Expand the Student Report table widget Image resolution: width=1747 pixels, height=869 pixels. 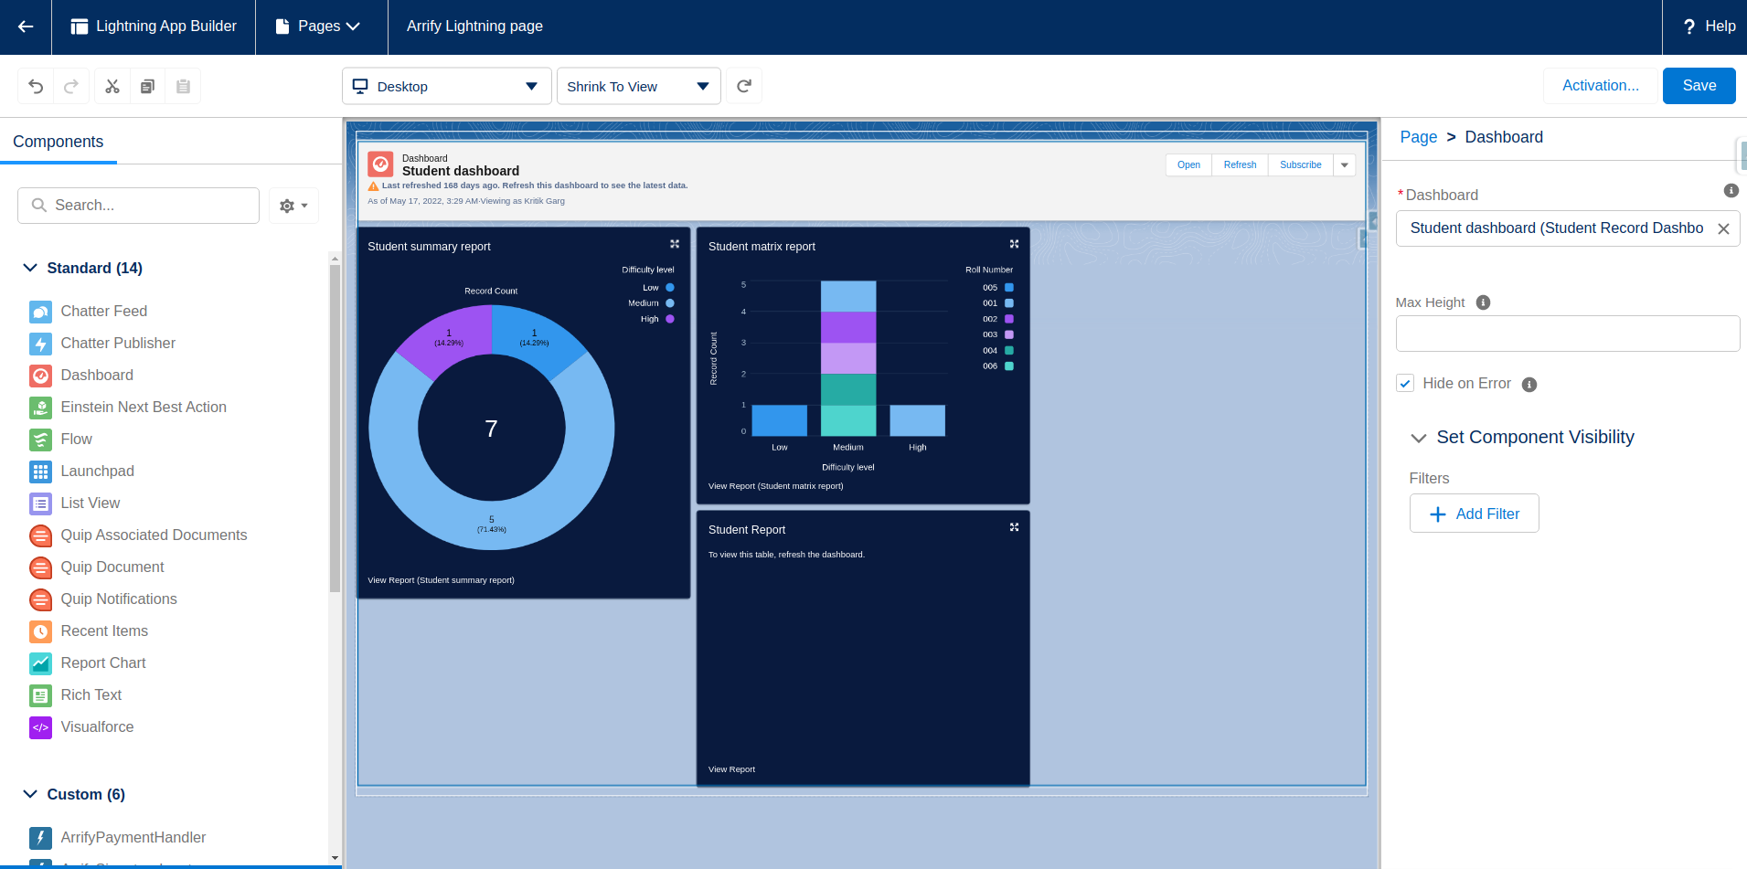pyautogui.click(x=1014, y=527)
